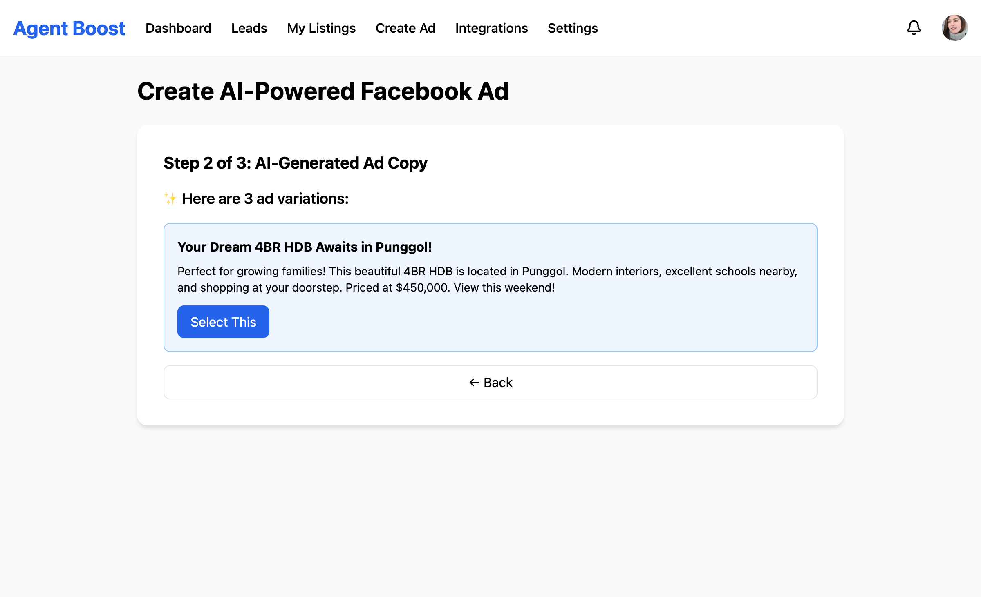Open the user profile avatar
Screen dimensions: 981x597
[954, 28]
